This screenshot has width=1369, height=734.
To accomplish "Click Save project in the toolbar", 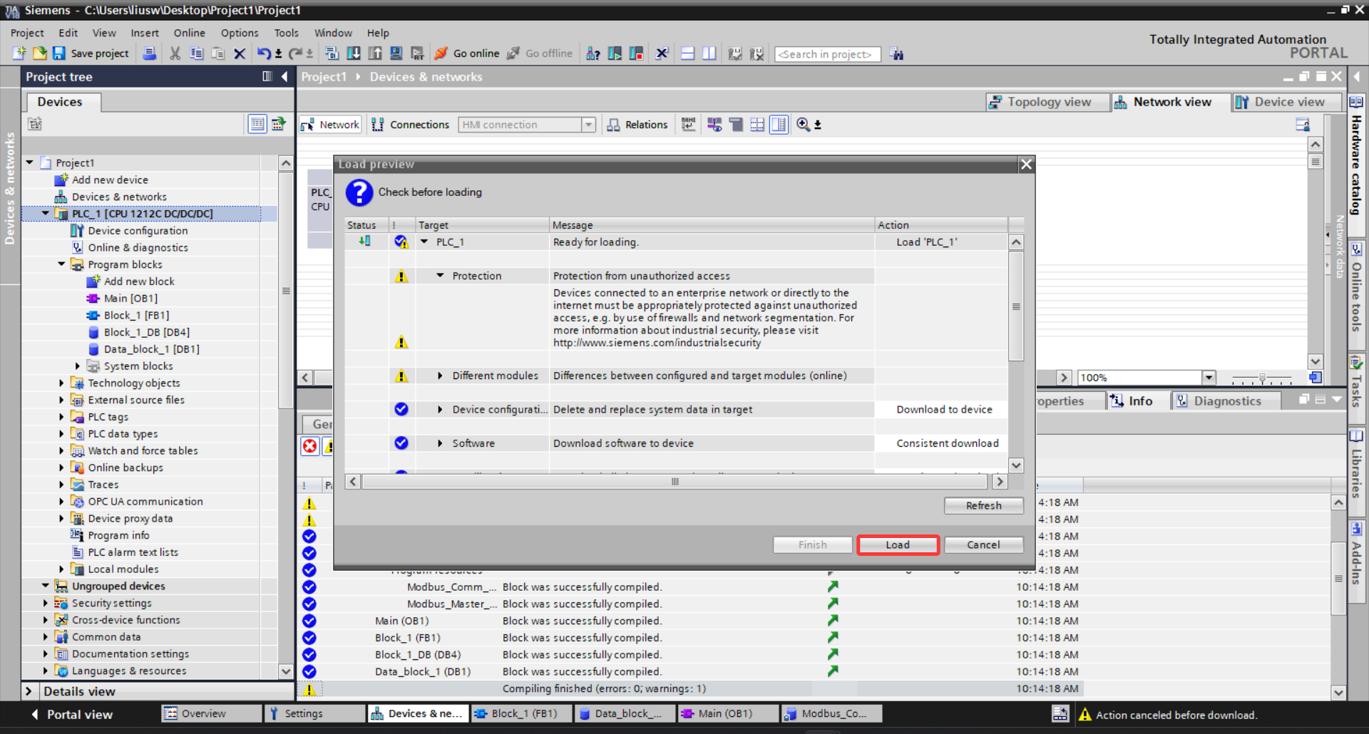I will 91,53.
